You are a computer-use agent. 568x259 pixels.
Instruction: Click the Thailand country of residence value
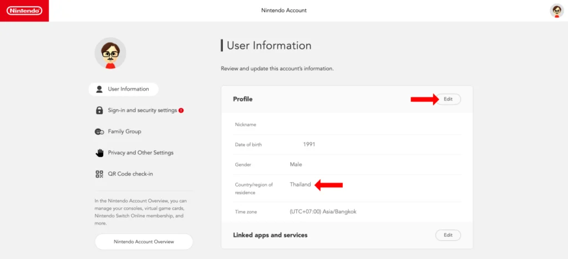[300, 185]
